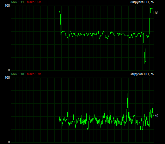Click the 100 axis label of GPU graph

pyautogui.click(x=7, y=6)
